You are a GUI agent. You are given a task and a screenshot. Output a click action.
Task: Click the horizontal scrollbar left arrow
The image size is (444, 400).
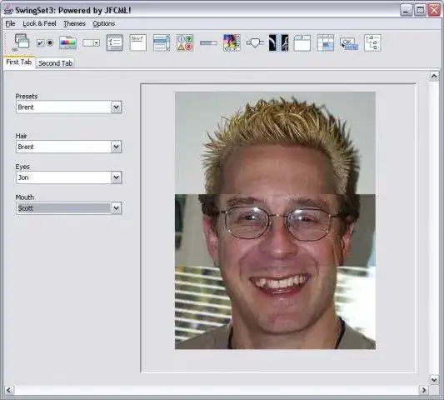(x=9, y=390)
